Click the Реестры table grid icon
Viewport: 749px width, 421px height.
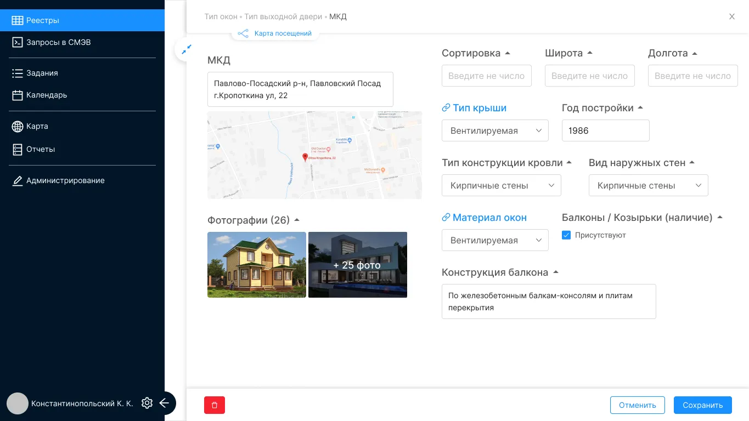[17, 20]
